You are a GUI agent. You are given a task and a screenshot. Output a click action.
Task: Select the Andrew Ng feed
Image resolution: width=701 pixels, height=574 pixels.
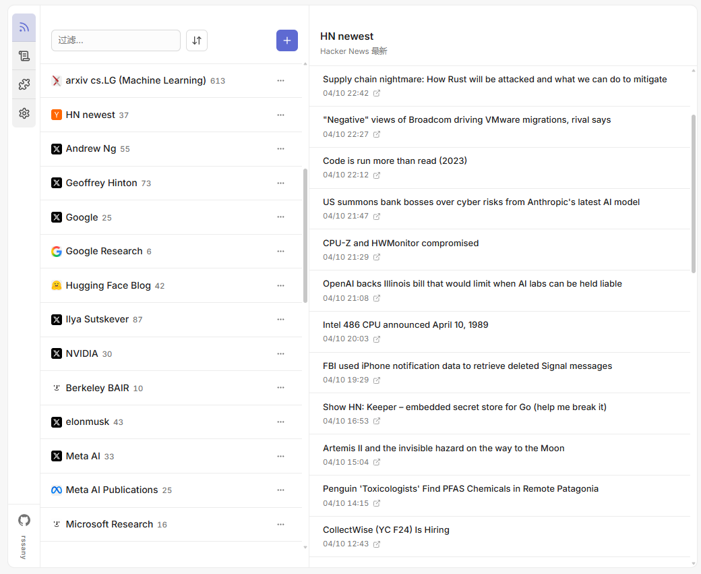(x=171, y=149)
